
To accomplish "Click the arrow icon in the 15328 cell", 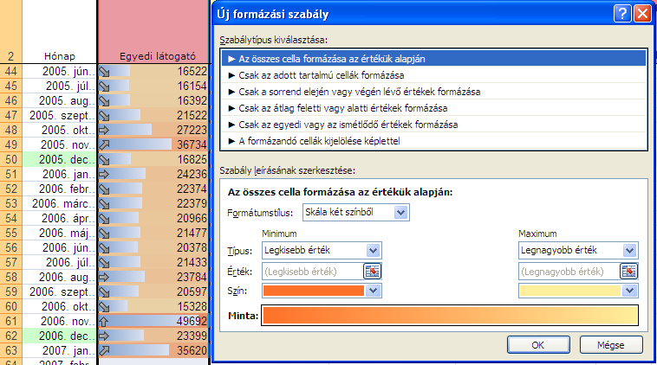I will 104,306.
